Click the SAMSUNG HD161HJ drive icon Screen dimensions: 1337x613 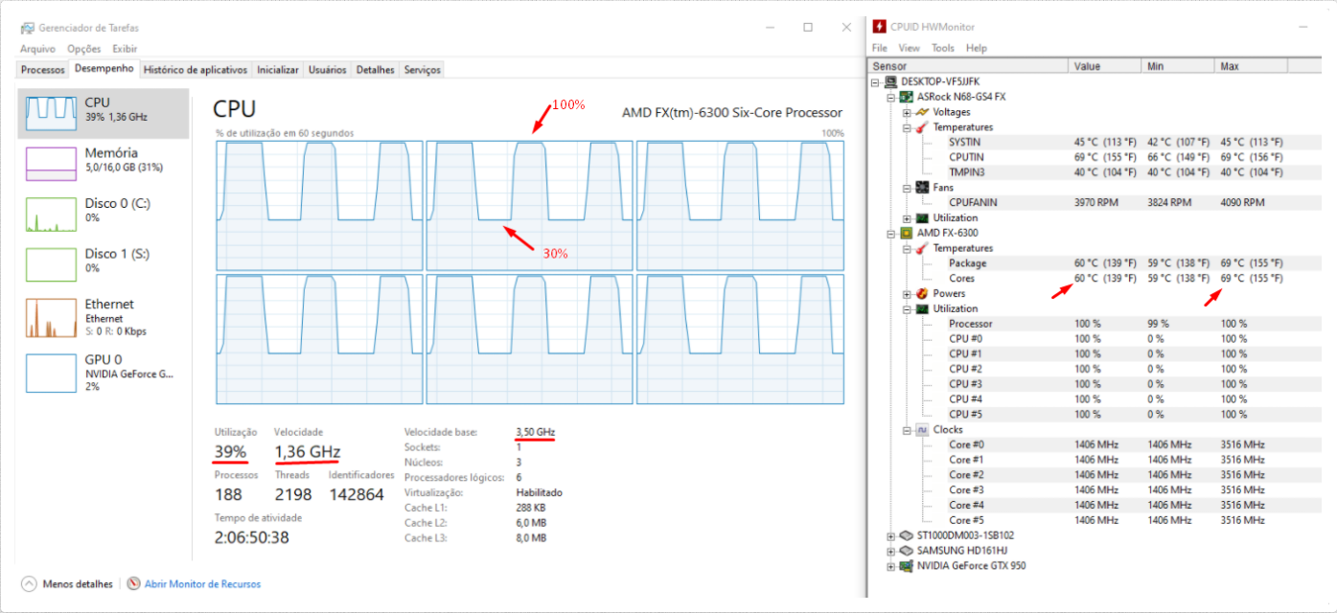click(907, 551)
